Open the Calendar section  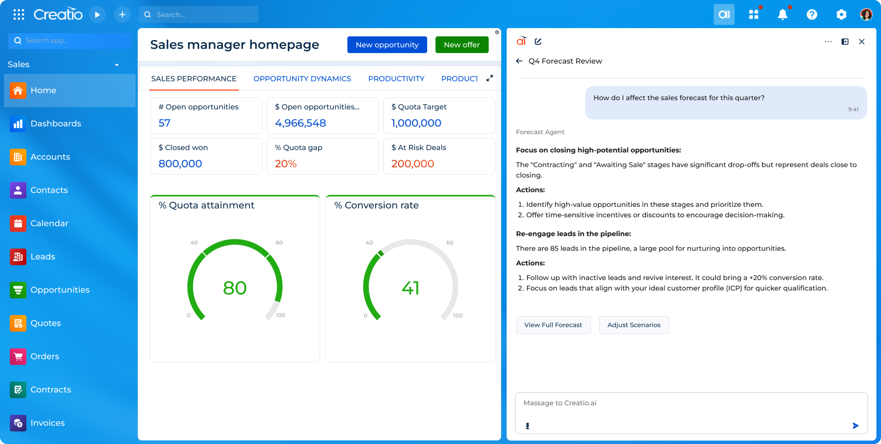point(49,223)
